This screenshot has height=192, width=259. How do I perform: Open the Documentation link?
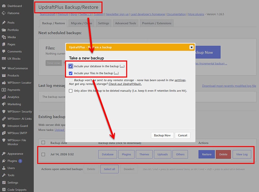[176, 14]
